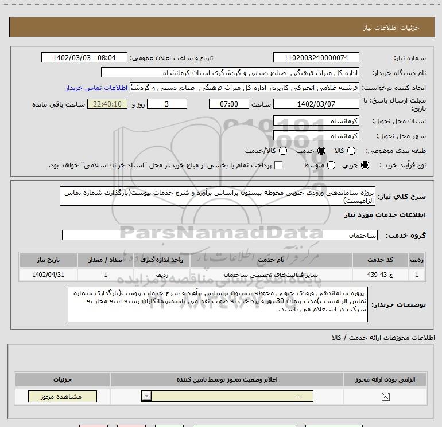Image resolution: width=442 pixels, height=427 pixels.
Task: Click service name سایر فعالیت‌های تخصصی ساختمان
Action: pos(270,275)
